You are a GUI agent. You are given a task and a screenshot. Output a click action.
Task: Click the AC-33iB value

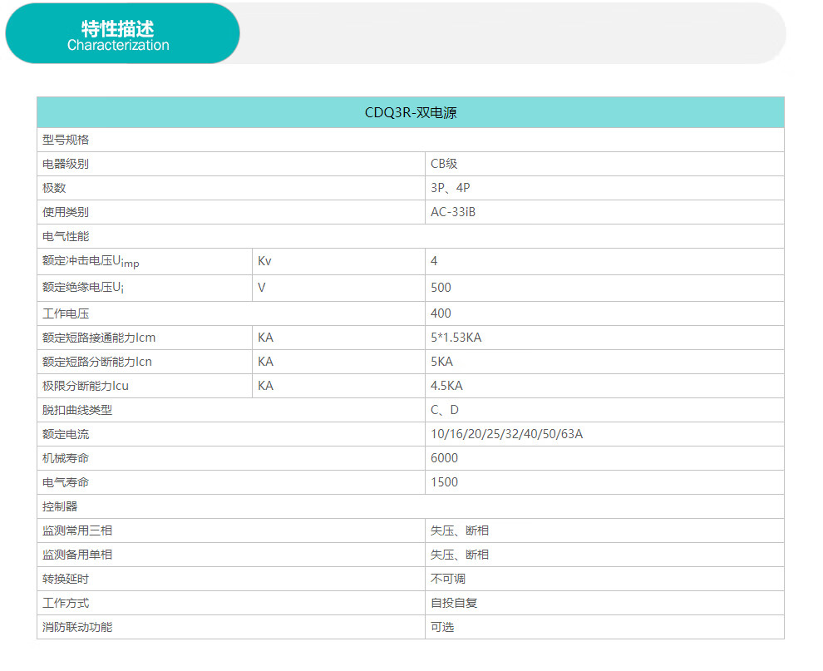click(x=453, y=212)
